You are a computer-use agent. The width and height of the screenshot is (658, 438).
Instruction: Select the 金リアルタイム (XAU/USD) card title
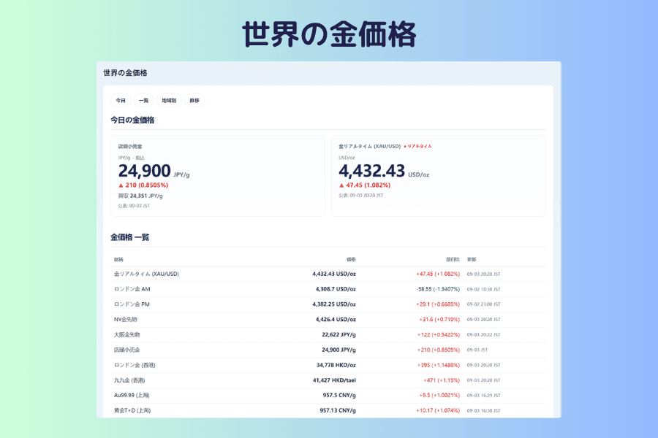[369, 146]
